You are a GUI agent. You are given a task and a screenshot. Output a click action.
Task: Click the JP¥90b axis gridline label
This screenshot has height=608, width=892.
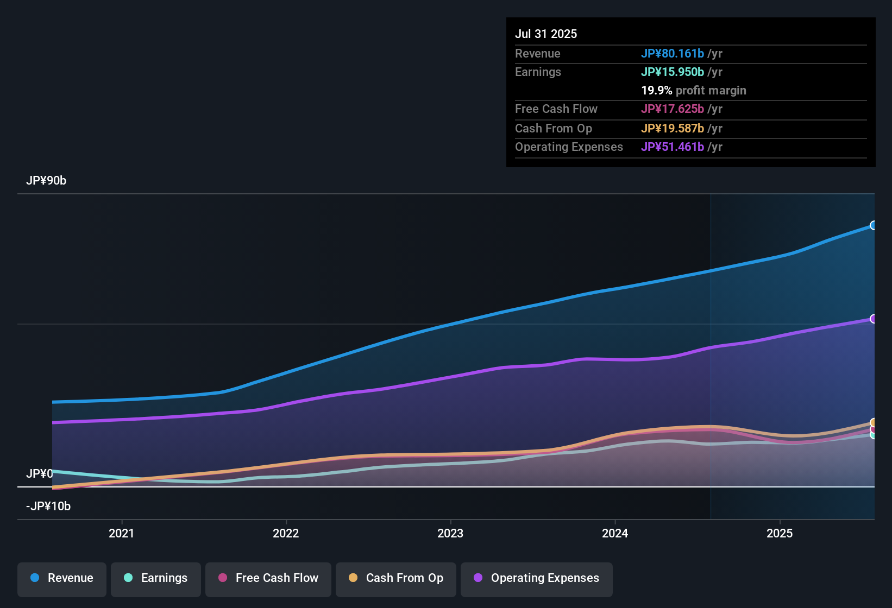(47, 180)
